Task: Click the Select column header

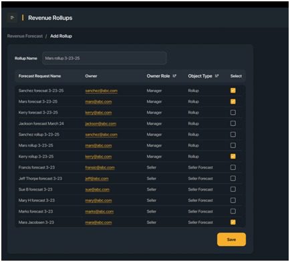Action: pos(236,76)
